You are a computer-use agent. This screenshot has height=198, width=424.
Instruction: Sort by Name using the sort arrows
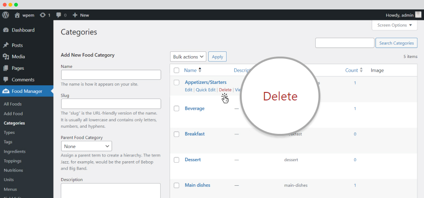[200, 70]
